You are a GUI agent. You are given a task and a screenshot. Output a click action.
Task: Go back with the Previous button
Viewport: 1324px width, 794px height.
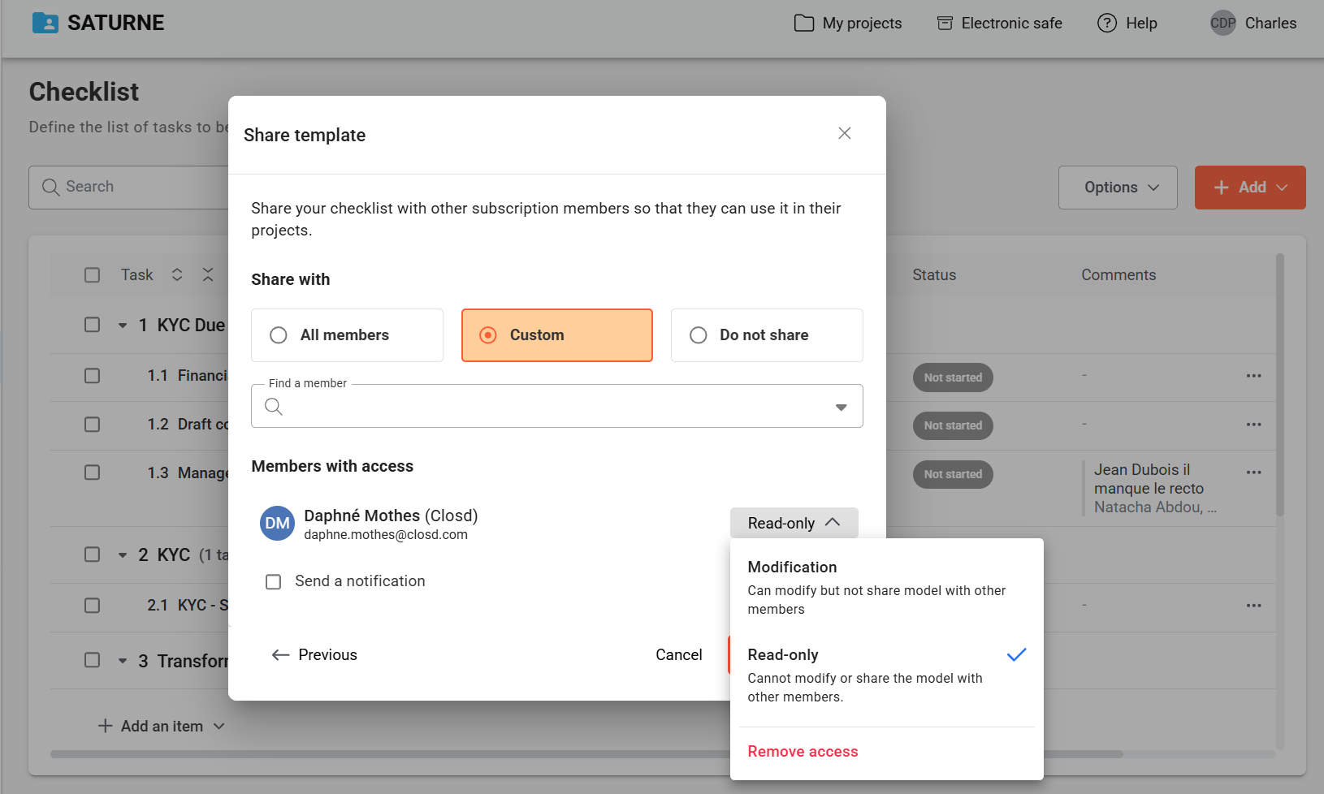pos(314,655)
